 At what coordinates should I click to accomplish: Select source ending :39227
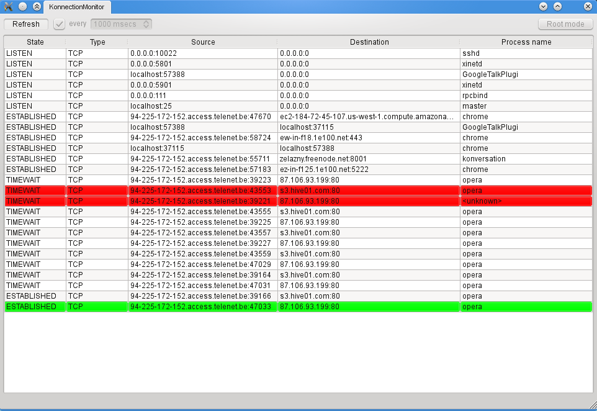[x=203, y=243]
